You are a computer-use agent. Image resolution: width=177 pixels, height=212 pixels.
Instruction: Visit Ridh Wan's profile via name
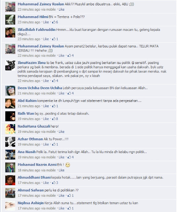click(x=26, y=113)
